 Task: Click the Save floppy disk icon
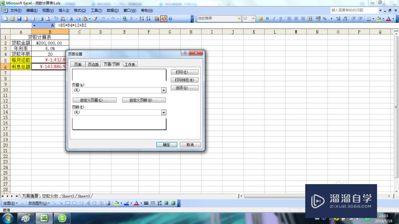pyautogui.click(x=19, y=19)
